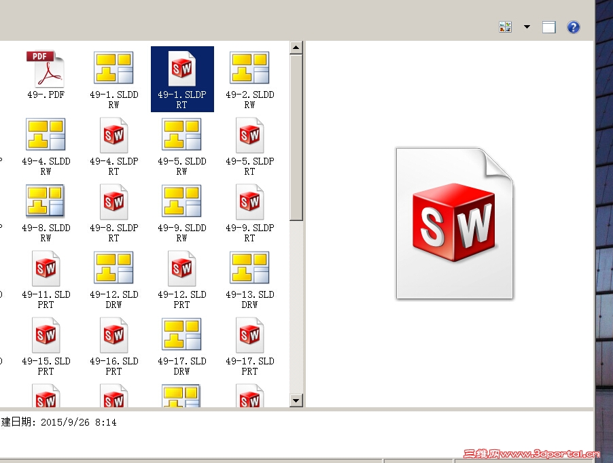The height and width of the screenshot is (463, 613).
Task: Select the 49-12.SLDDRW drawing icon
Action: [113, 267]
